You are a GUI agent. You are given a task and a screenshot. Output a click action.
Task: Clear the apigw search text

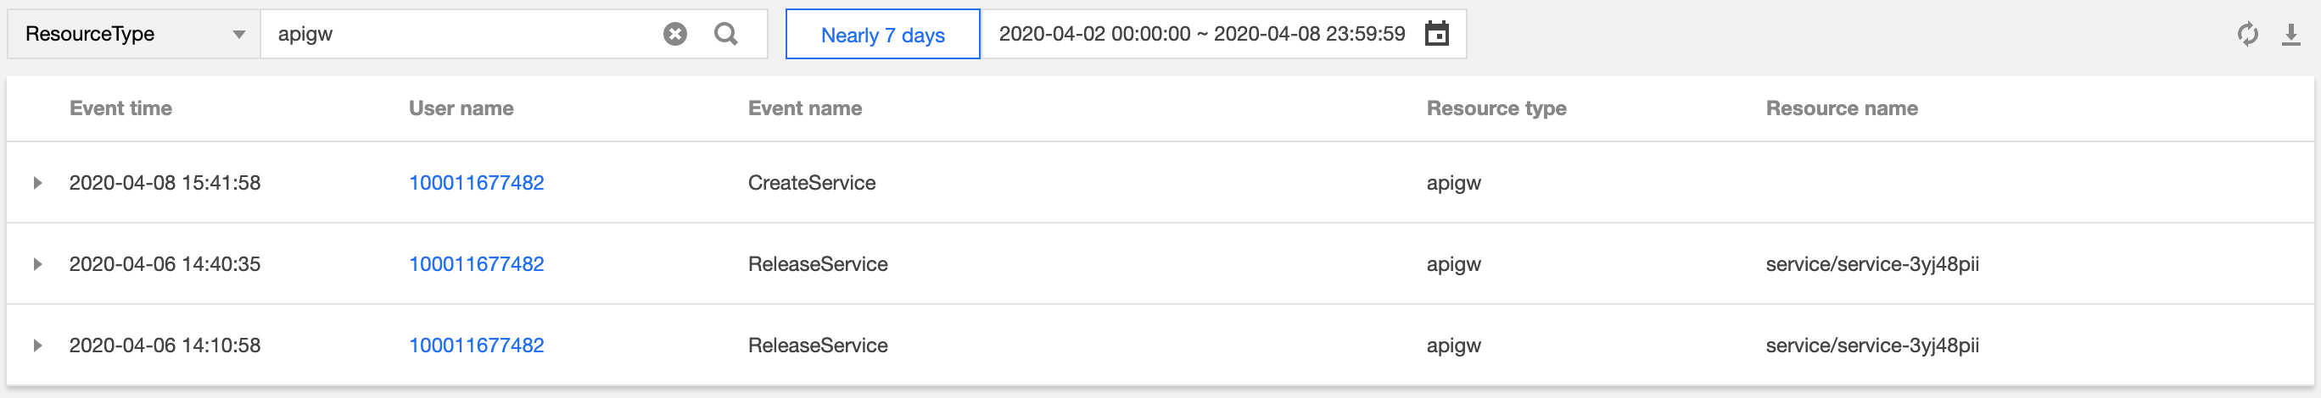point(675,34)
